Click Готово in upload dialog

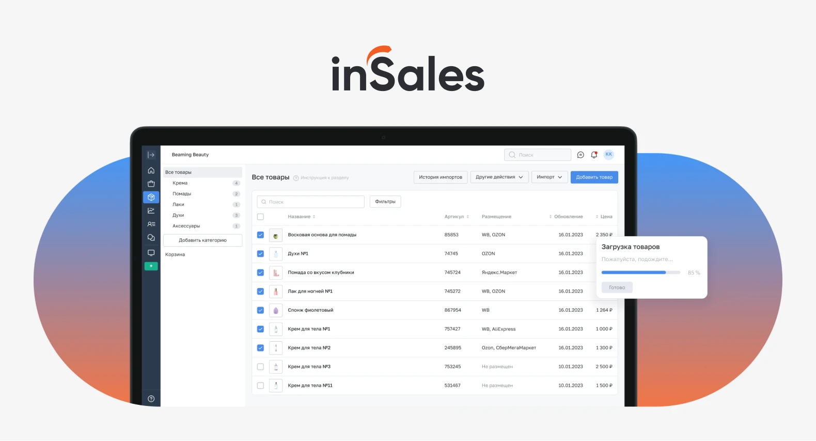click(x=617, y=287)
